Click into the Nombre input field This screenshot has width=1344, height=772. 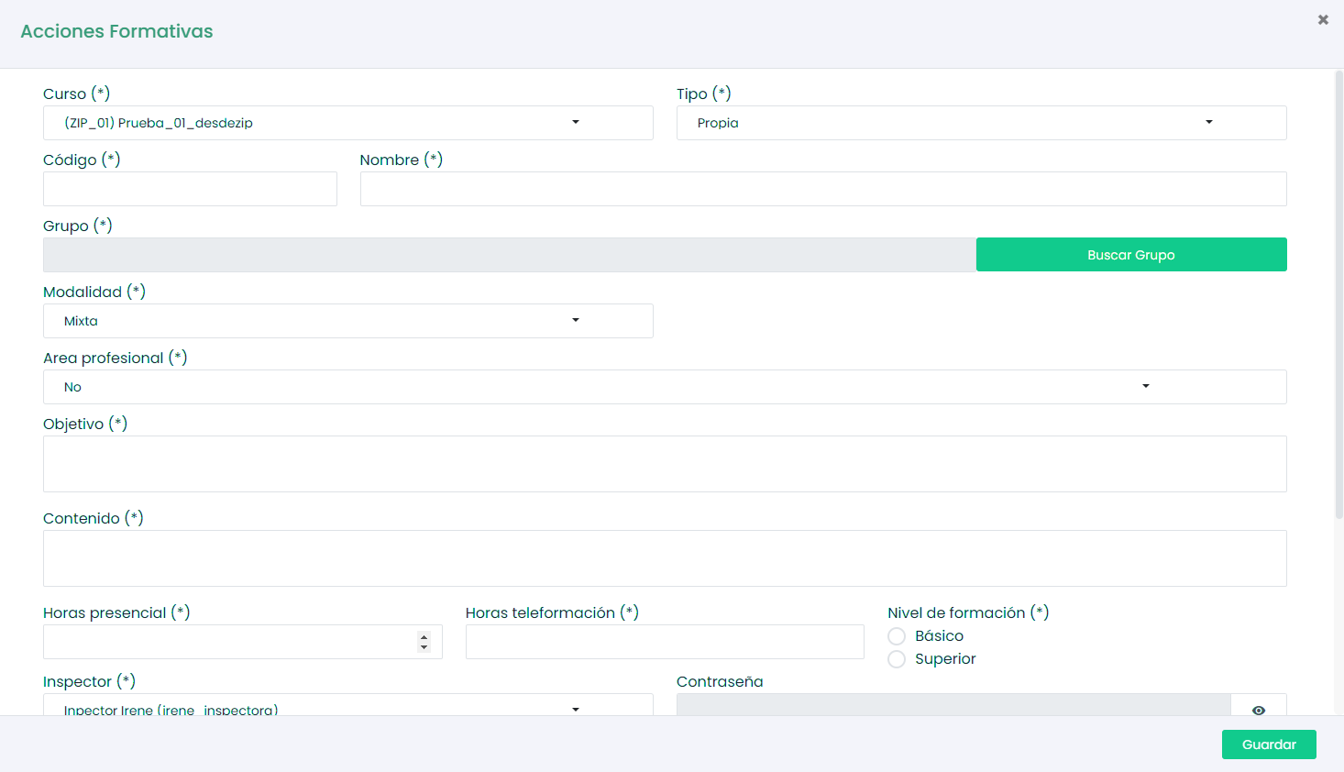point(822,189)
